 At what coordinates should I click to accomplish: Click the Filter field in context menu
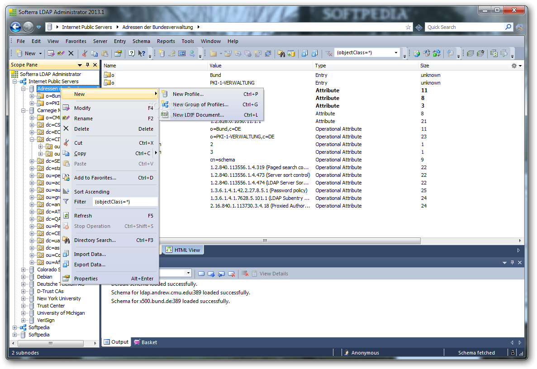[x=125, y=202]
